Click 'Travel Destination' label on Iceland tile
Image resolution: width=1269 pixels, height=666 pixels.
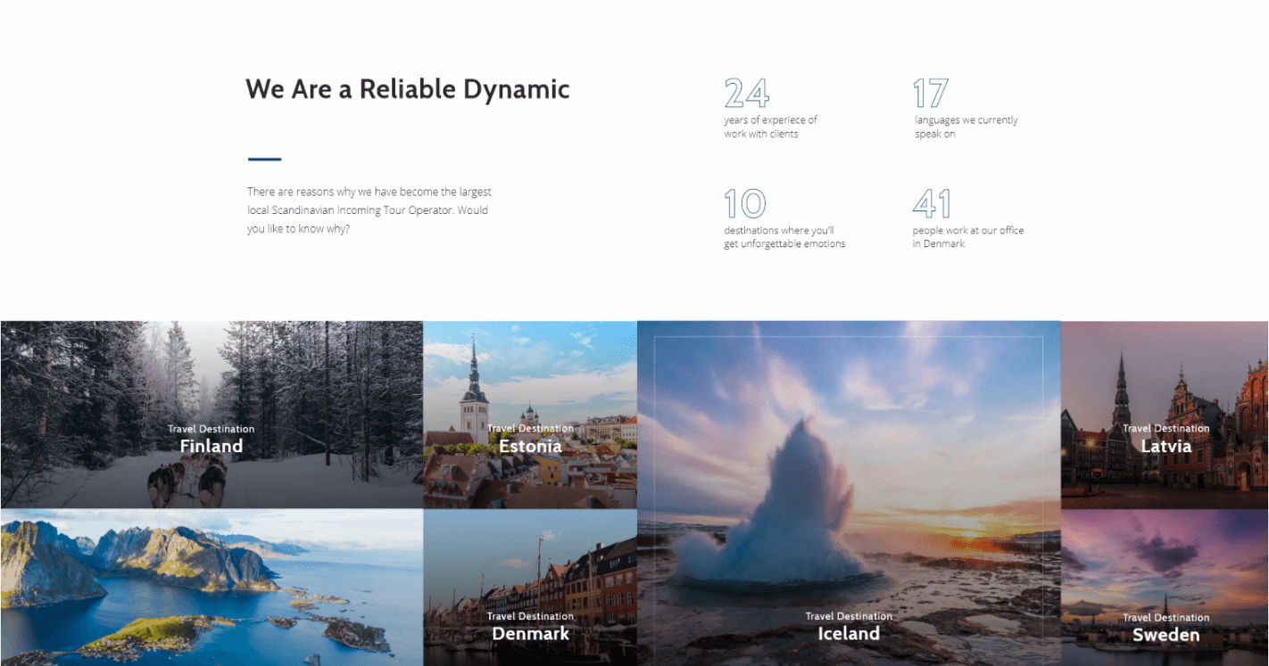pos(849,615)
